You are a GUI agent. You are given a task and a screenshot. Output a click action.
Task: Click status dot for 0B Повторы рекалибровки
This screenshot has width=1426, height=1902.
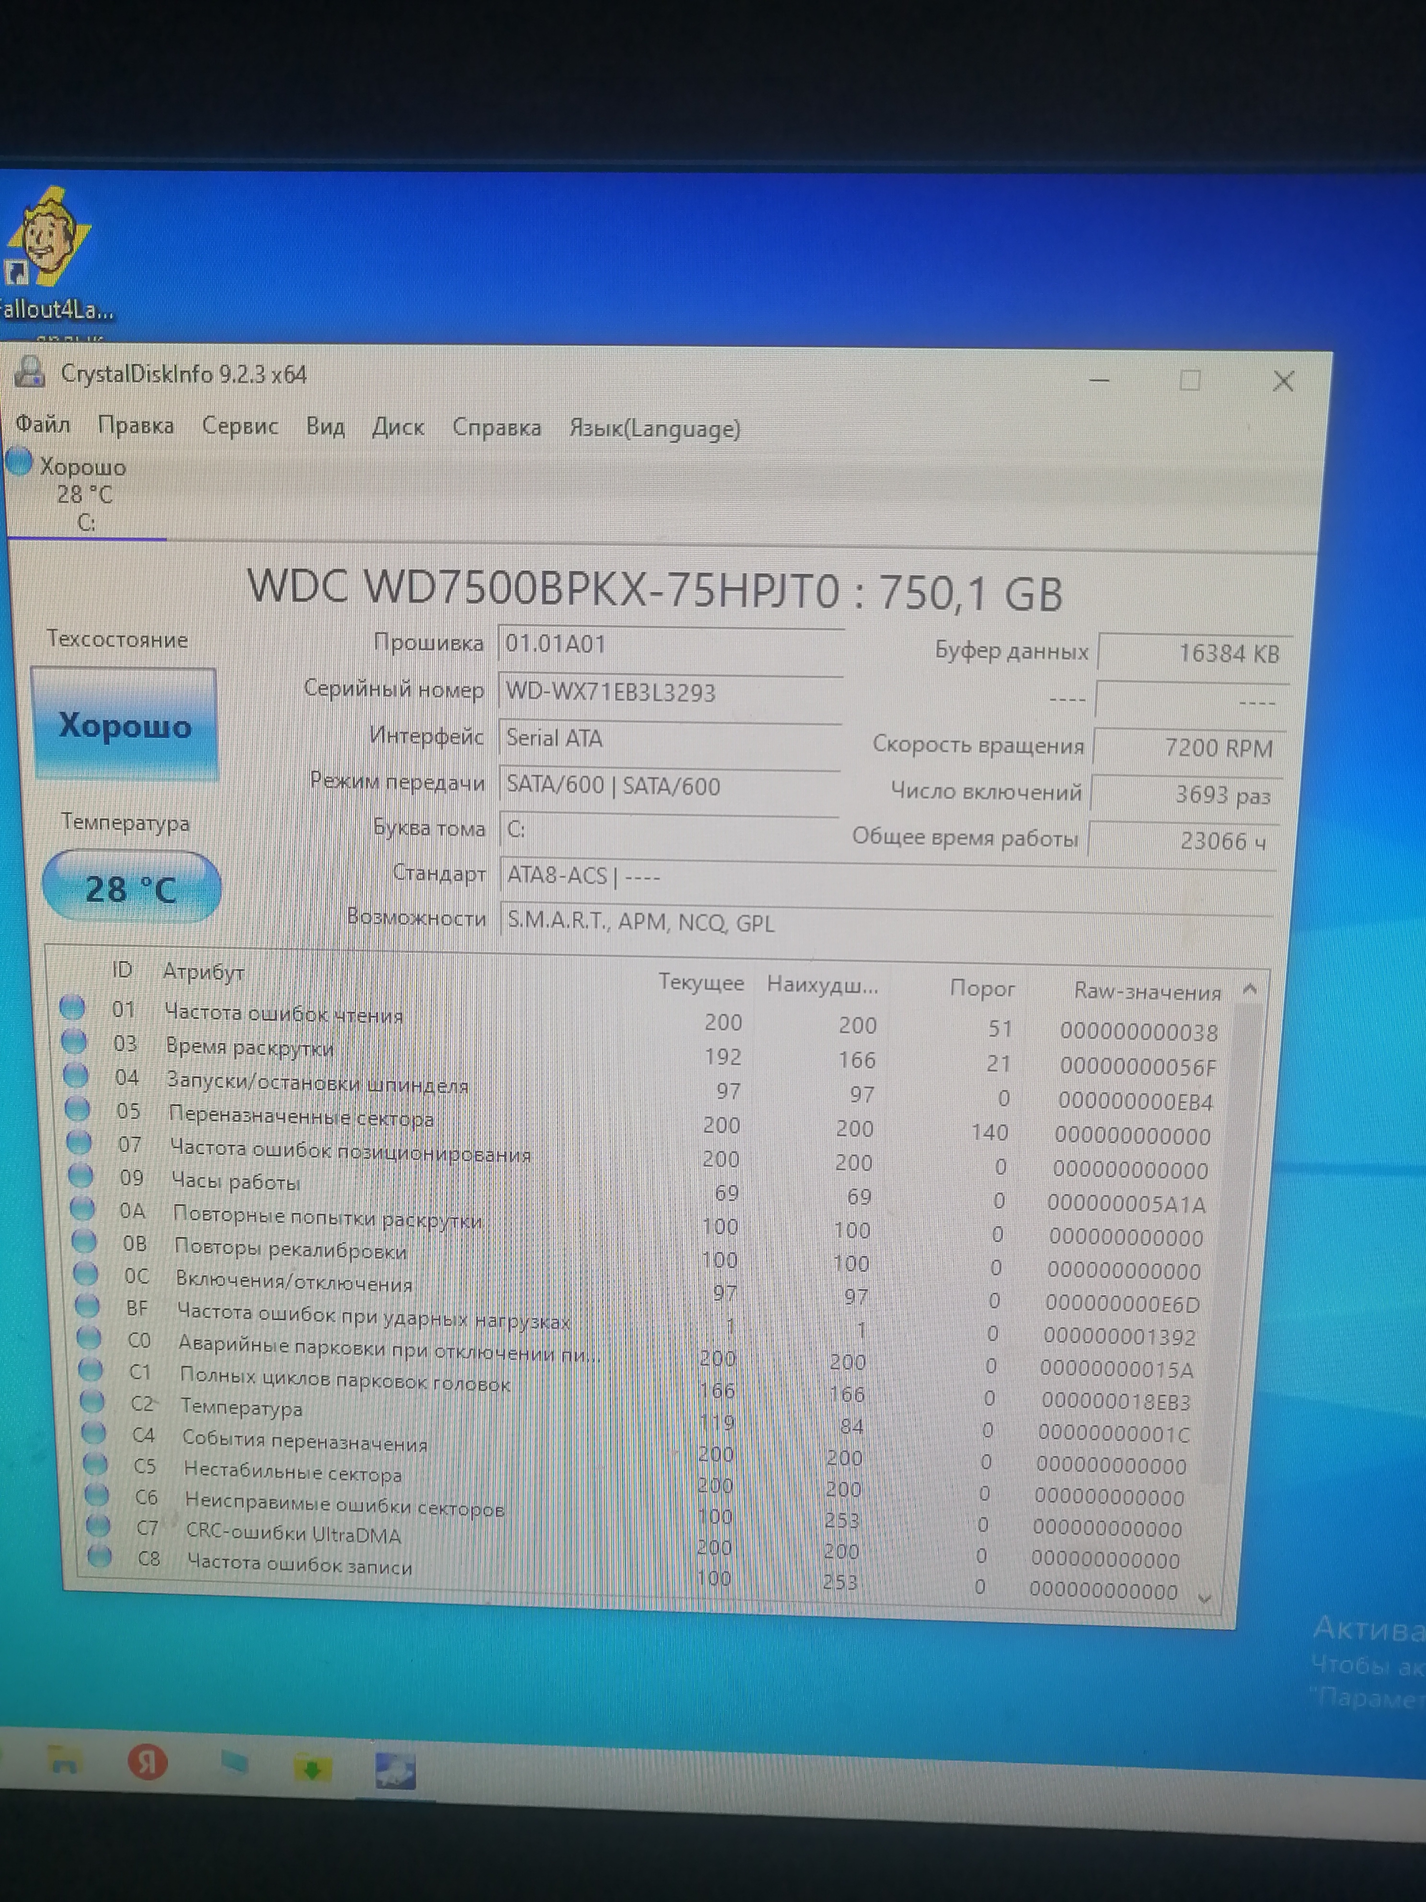pyautogui.click(x=84, y=1241)
